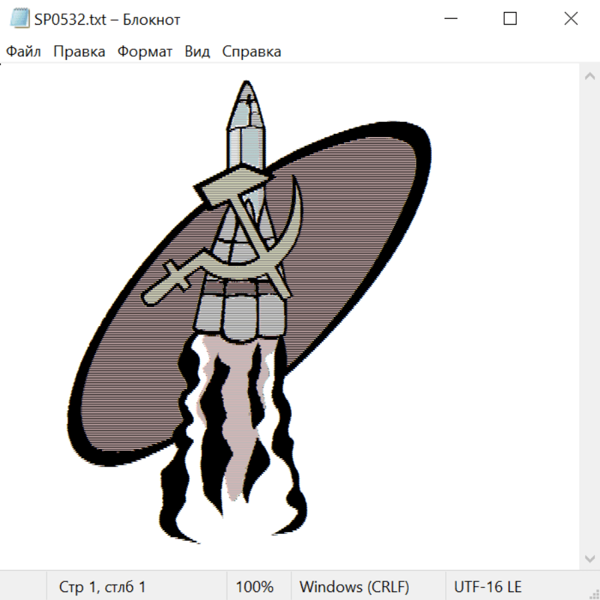Maximize the Блокнот window

coord(510,19)
